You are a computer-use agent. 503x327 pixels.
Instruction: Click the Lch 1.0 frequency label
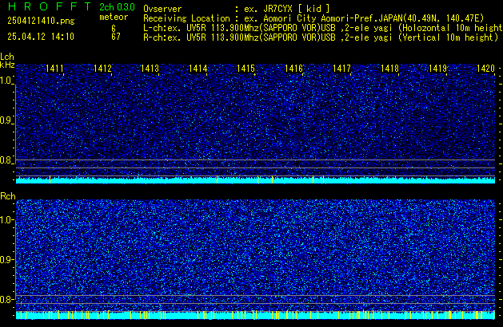(6, 81)
